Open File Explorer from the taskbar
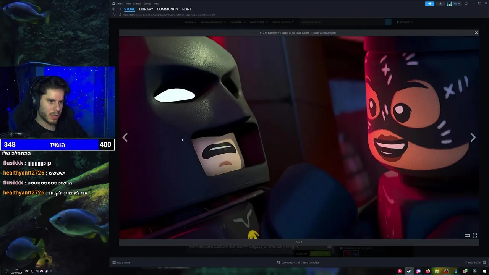489x275 pixels. tap(437, 271)
